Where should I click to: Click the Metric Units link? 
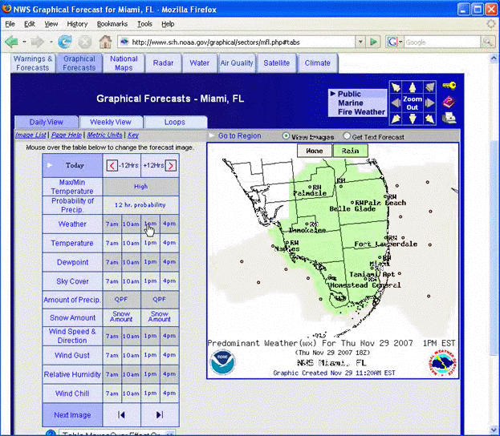click(104, 135)
